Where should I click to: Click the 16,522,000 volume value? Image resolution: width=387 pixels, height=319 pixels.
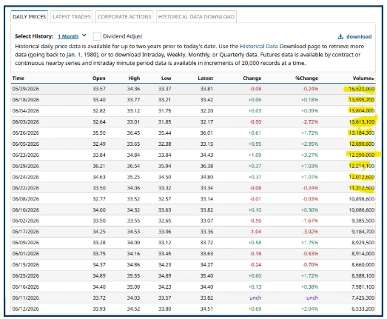coord(362,89)
